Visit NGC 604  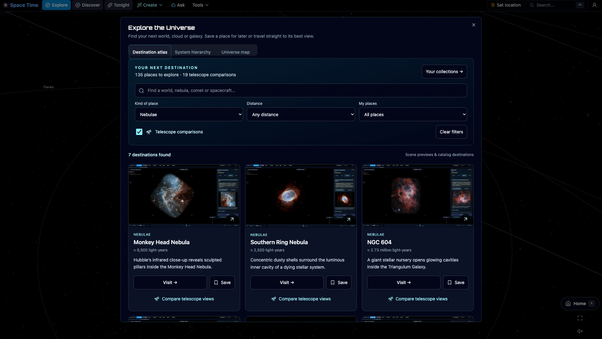coord(404,282)
